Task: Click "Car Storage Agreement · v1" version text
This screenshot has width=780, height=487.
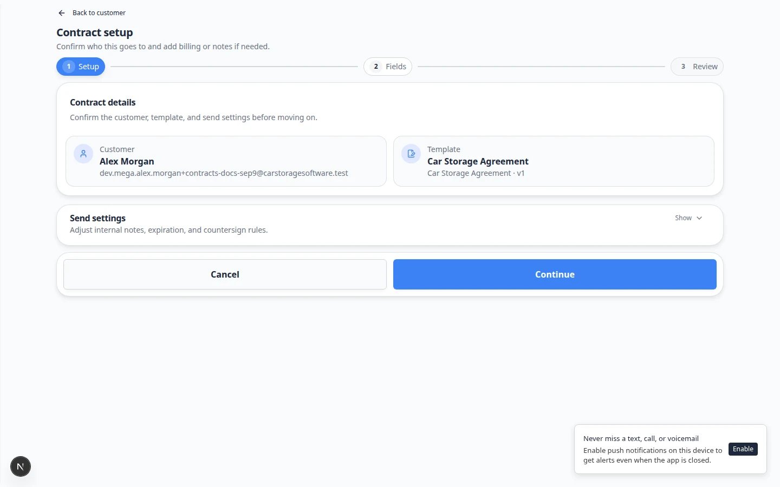Action: [476, 173]
